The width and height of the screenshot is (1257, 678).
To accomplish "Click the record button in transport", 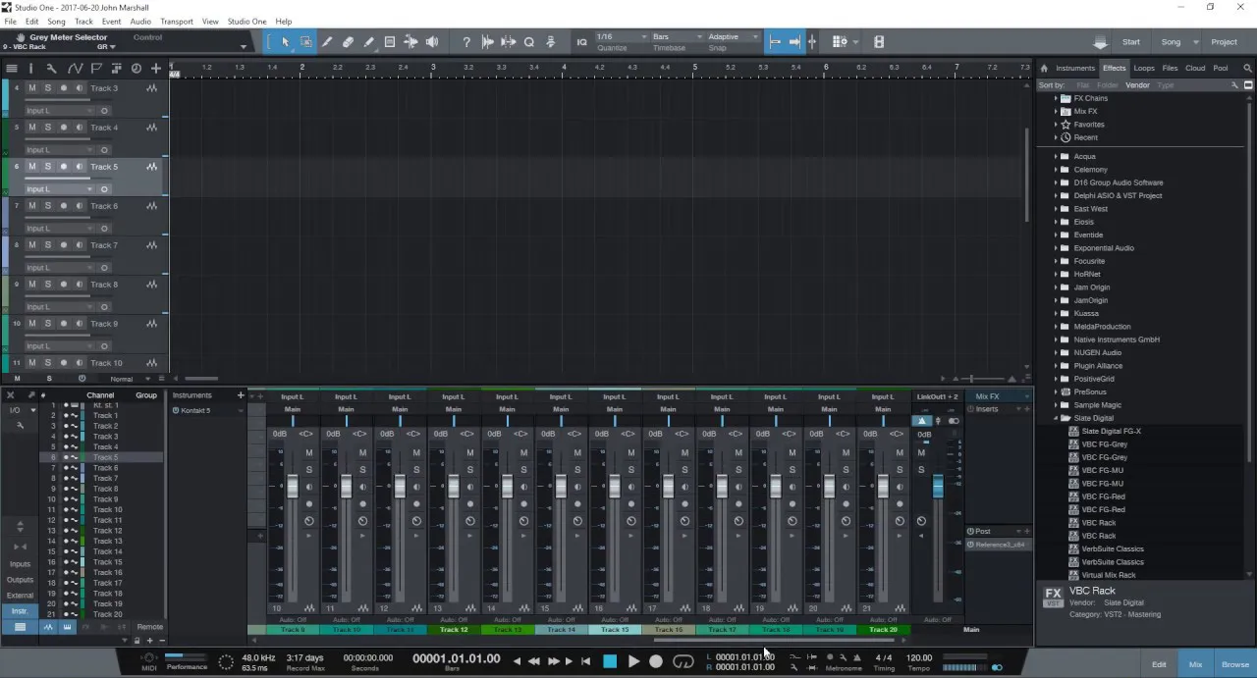I will (656, 661).
